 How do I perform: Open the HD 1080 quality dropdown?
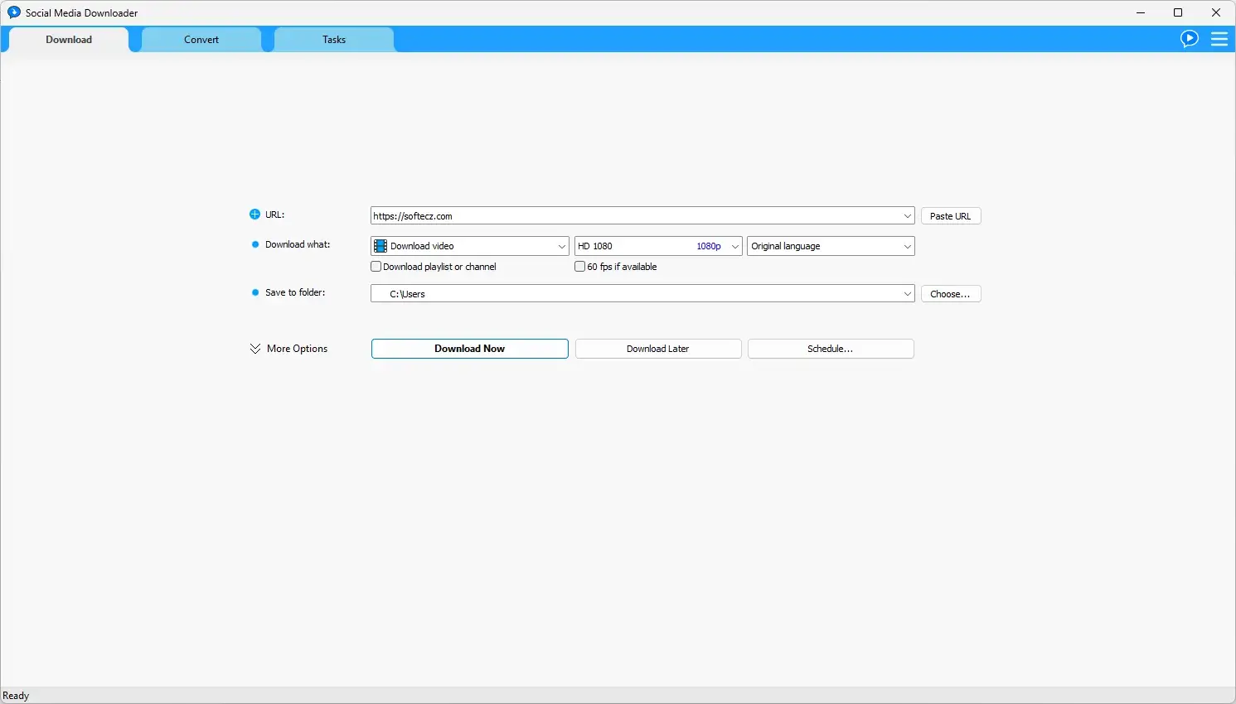click(x=658, y=246)
